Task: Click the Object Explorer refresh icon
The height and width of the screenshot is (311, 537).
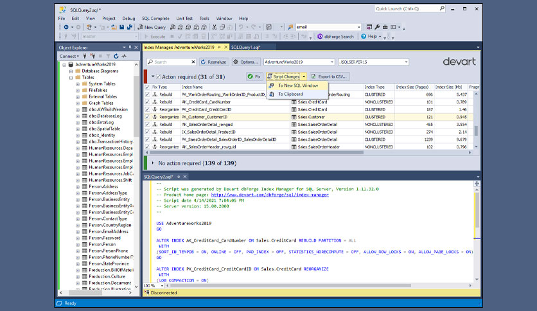Action: pos(116,56)
